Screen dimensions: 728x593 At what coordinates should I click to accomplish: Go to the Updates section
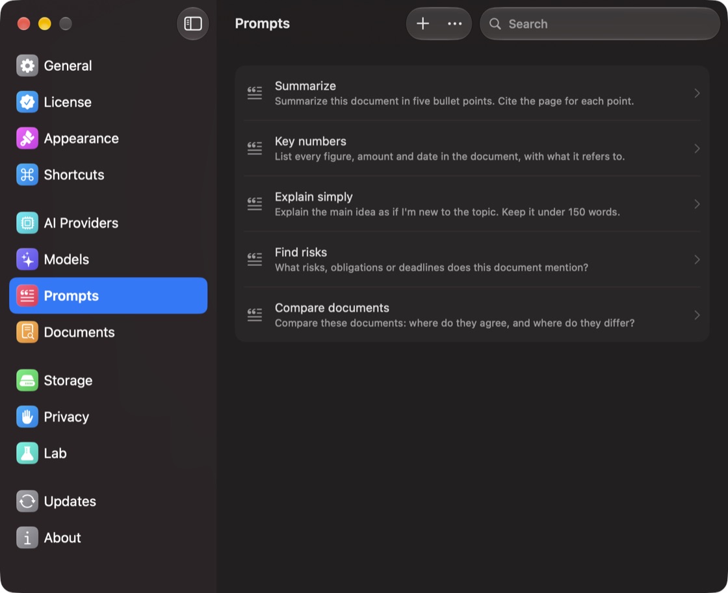pyautogui.click(x=108, y=501)
